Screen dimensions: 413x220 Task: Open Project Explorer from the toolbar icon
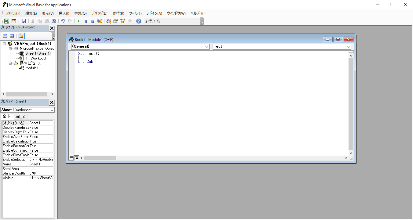109,21
